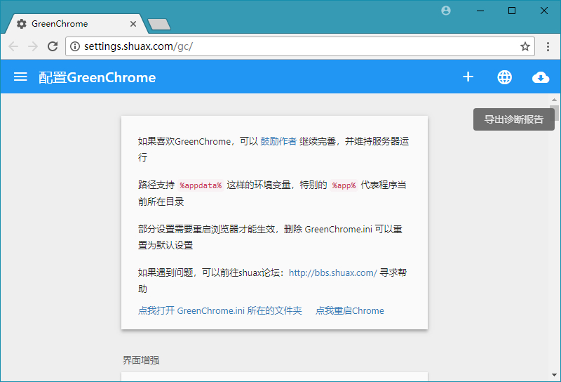Open Chrome three-dot menu

pos(548,46)
